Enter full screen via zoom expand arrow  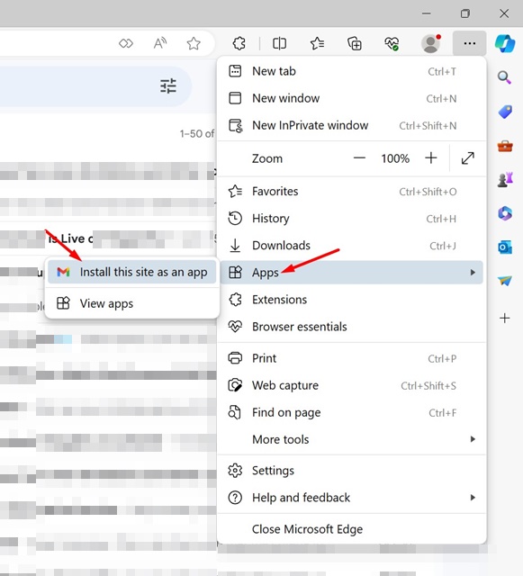pyautogui.click(x=467, y=158)
